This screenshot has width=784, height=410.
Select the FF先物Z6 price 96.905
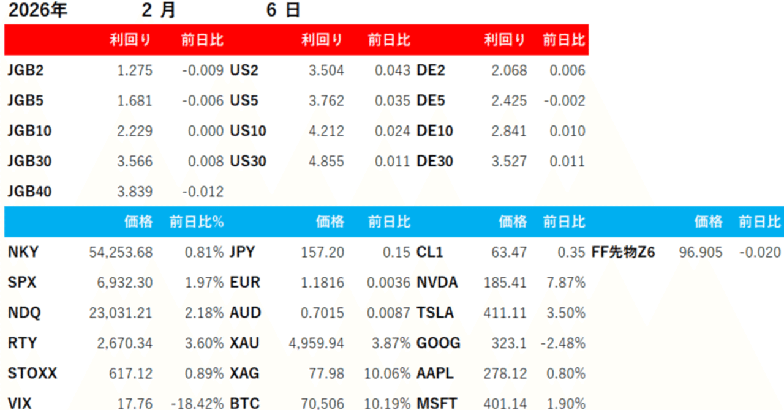click(x=700, y=252)
